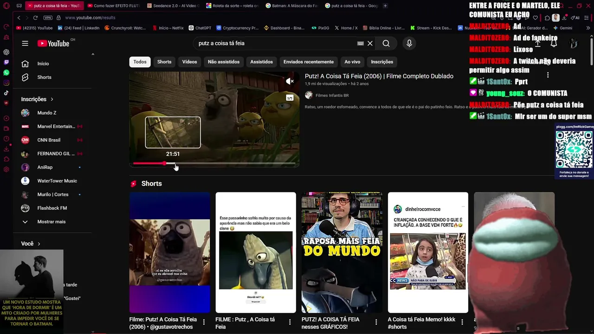Screen dimensions: 594x334
Task: Open options menu for FILME : Putz short
Action: click(x=290, y=321)
